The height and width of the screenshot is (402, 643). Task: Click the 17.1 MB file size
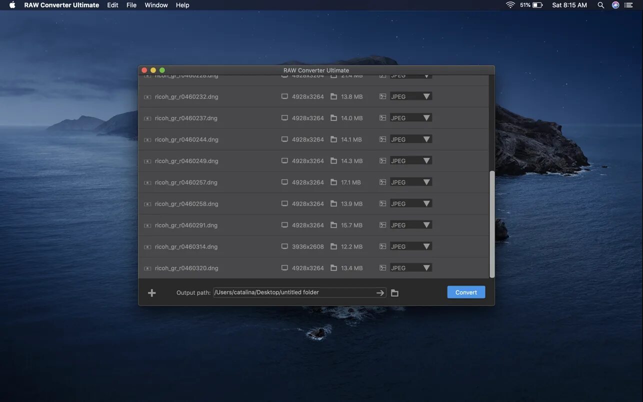click(351, 183)
